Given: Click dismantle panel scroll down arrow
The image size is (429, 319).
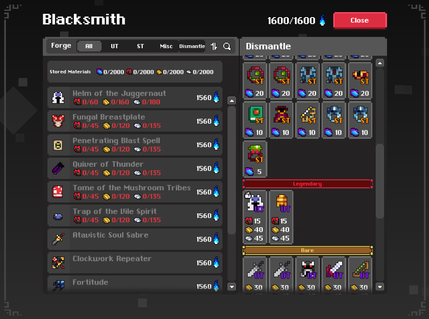Looking at the screenshot, I should [380, 287].
